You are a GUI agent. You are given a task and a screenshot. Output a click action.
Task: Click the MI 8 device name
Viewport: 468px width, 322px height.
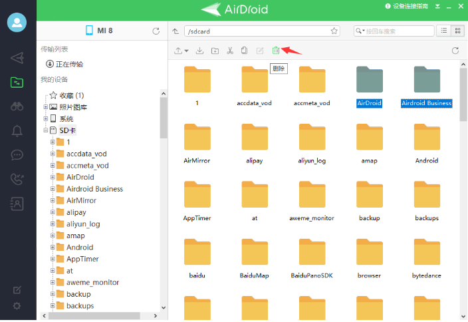coord(105,31)
